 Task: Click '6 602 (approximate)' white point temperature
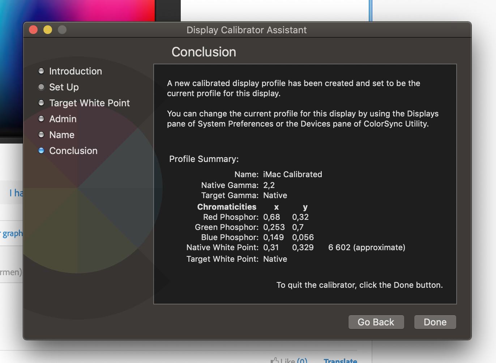[367, 247]
